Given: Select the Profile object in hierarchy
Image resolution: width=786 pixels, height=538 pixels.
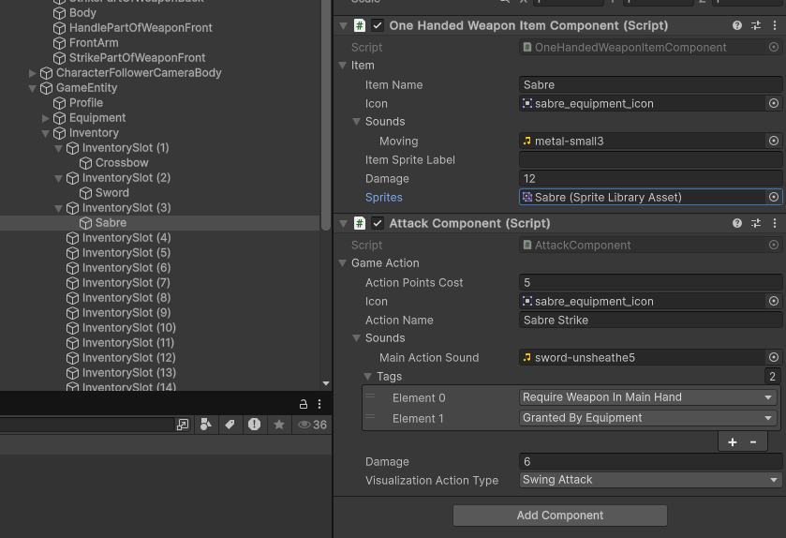Looking at the screenshot, I should click(x=85, y=103).
